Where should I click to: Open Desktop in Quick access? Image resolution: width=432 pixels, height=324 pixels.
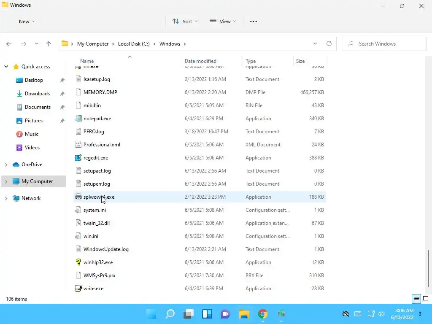(34, 80)
